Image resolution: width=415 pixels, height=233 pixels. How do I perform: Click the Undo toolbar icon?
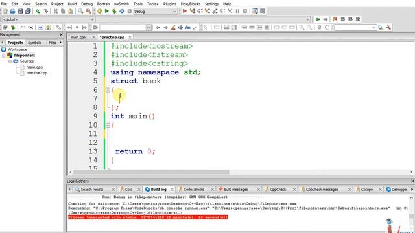pos(38,12)
